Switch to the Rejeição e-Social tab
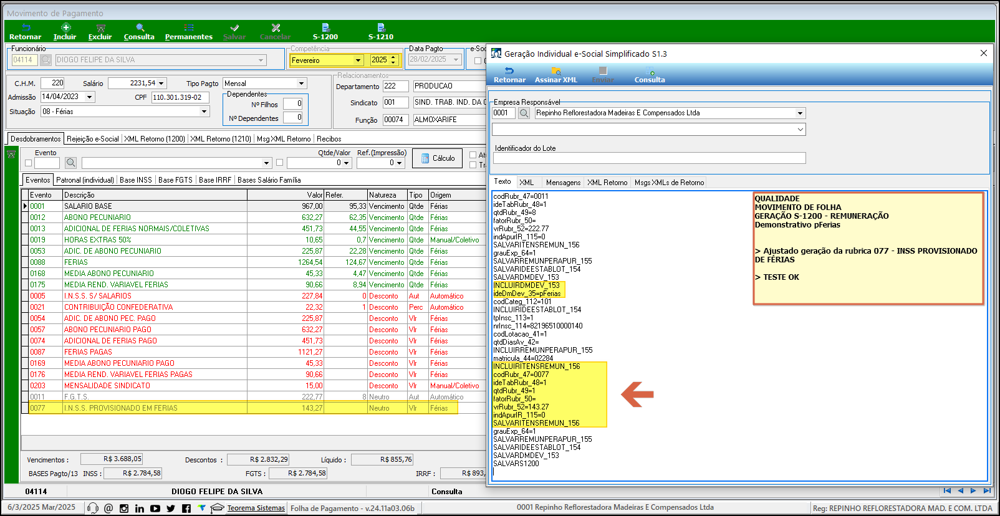This screenshot has width=1000, height=516. click(x=92, y=139)
